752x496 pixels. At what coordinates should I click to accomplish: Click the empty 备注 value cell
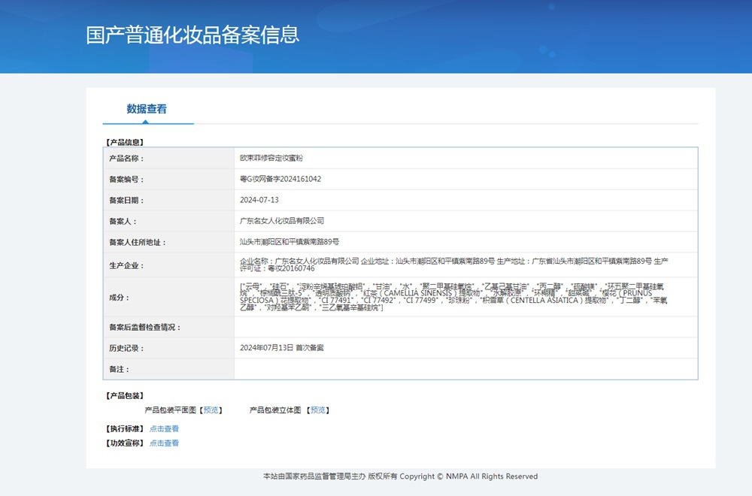465,370
